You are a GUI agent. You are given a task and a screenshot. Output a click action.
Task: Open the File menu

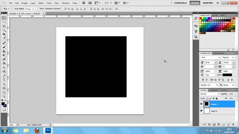point(11,3)
